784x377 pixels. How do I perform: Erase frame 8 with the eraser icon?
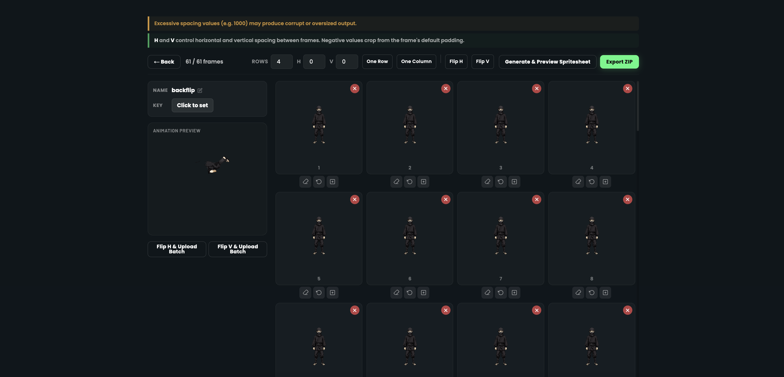(x=578, y=292)
